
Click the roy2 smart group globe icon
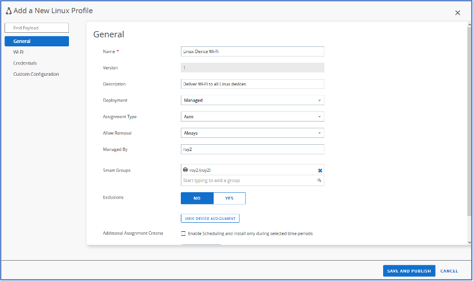coord(185,170)
